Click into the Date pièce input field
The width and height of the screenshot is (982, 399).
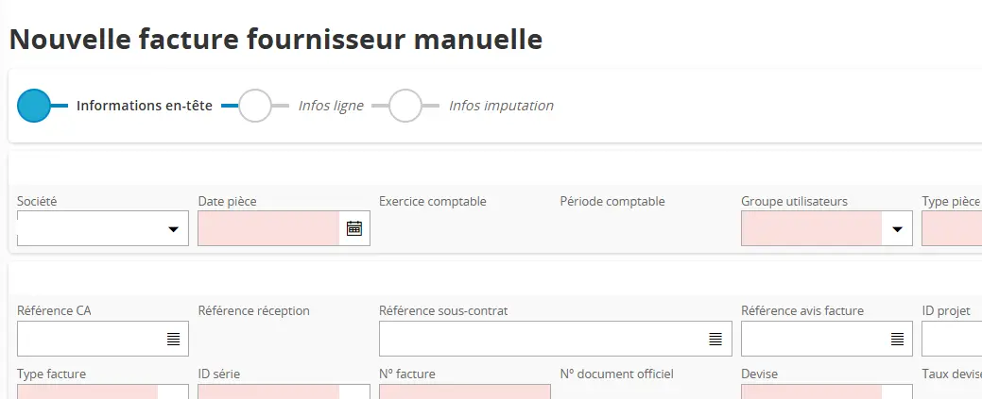pyautogui.click(x=268, y=228)
